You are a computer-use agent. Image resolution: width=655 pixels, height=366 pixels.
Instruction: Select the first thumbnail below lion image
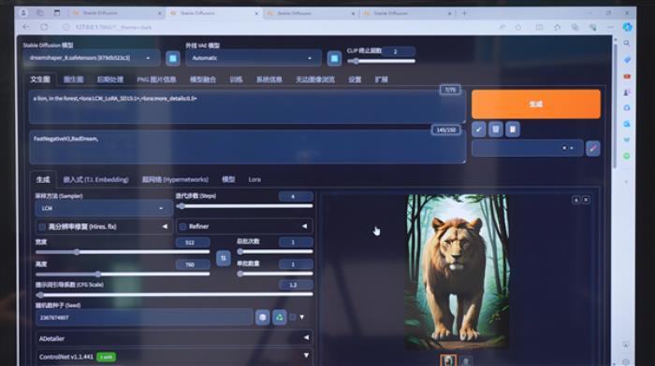(x=448, y=359)
